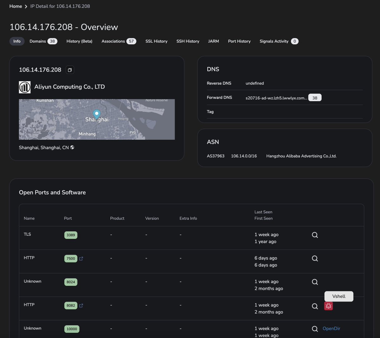This screenshot has height=338, width=380.
Task: Switch to the Domains tab
Action: tap(43, 41)
